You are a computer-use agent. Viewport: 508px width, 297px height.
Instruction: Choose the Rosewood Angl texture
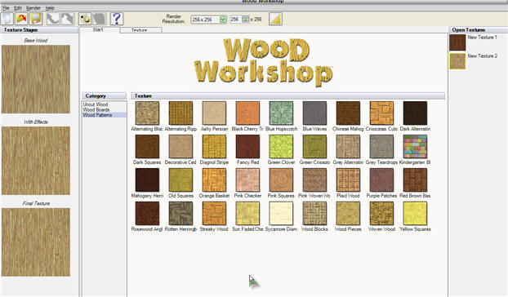pyautogui.click(x=147, y=214)
